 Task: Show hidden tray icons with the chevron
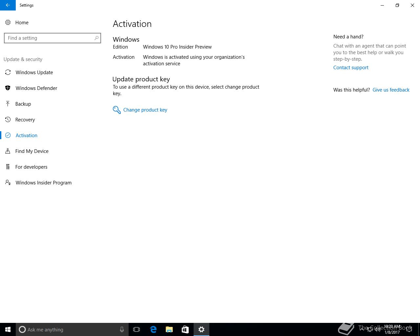pyautogui.click(x=362, y=329)
